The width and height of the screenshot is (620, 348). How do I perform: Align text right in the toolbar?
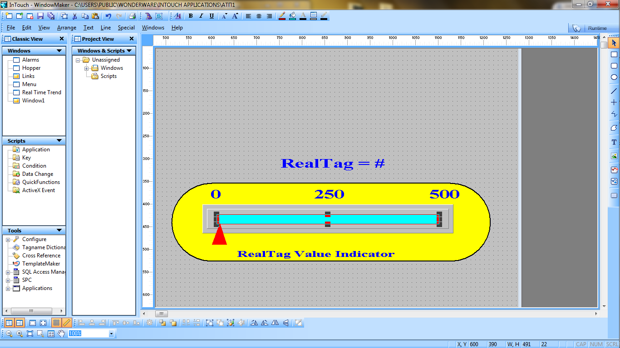click(x=269, y=16)
